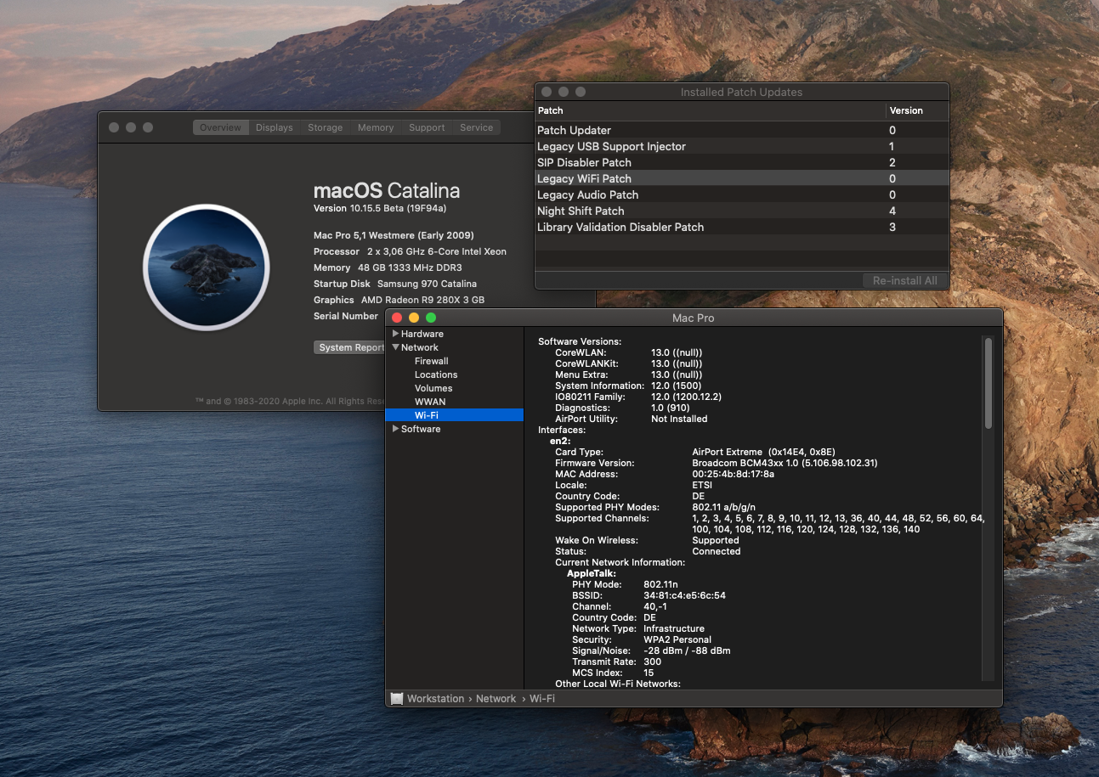Switch to the Overview tab

point(220,127)
